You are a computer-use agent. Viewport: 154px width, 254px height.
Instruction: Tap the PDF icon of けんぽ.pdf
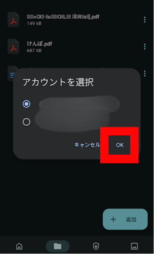click(14, 47)
